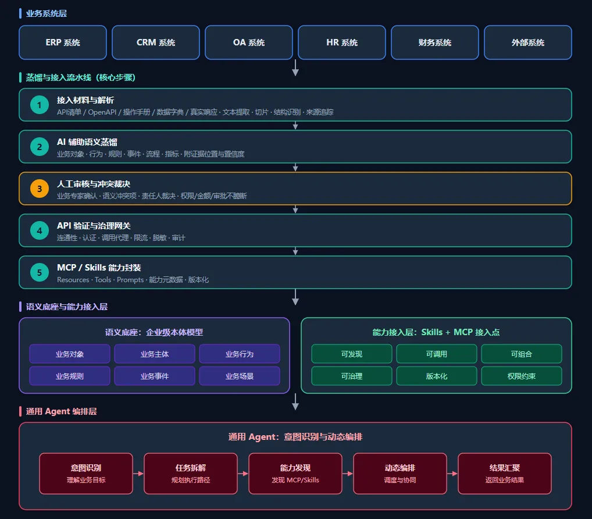Select the 能力接入层：Skills + MCP 接入点 title
This screenshot has height=519, width=592.
tap(436, 332)
